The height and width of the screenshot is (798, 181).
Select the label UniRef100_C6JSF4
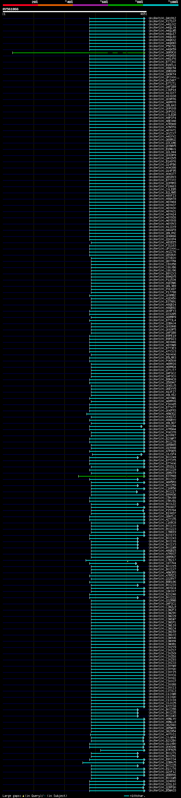pyautogui.click(x=162, y=454)
